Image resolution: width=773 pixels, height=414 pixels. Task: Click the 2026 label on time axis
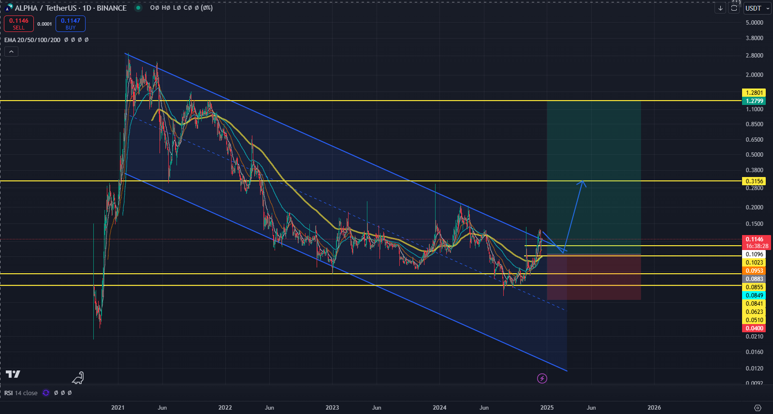[x=655, y=408]
